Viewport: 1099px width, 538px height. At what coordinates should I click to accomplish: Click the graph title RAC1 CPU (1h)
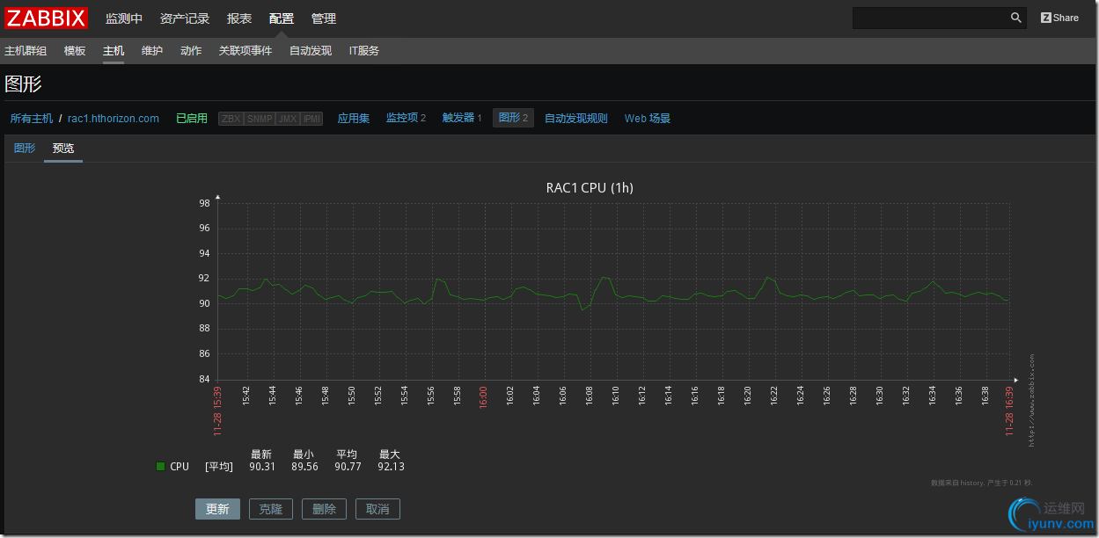tap(590, 187)
